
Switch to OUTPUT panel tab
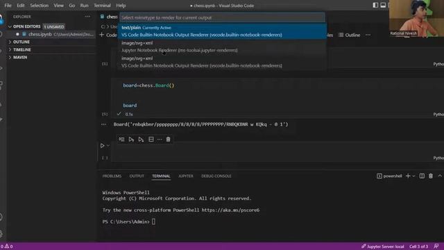pyautogui.click(x=137, y=176)
